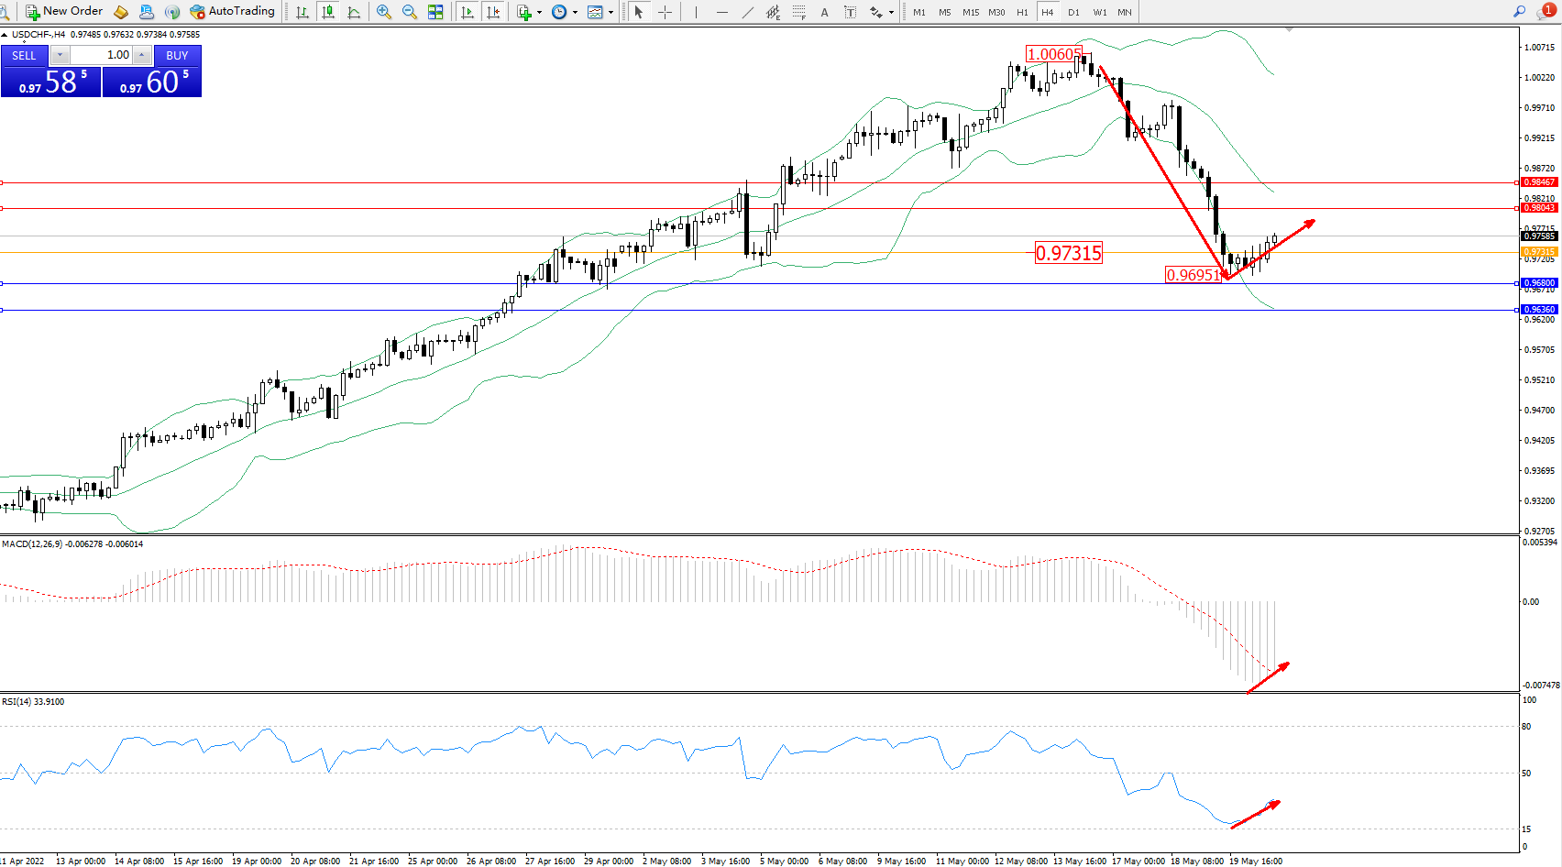Image resolution: width=1562 pixels, height=867 pixels.
Task: Increase lot volume with up arrow
Action: [x=141, y=55]
